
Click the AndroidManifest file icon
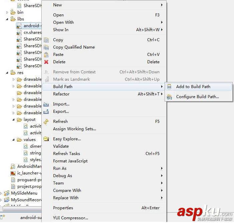tap(13, 166)
